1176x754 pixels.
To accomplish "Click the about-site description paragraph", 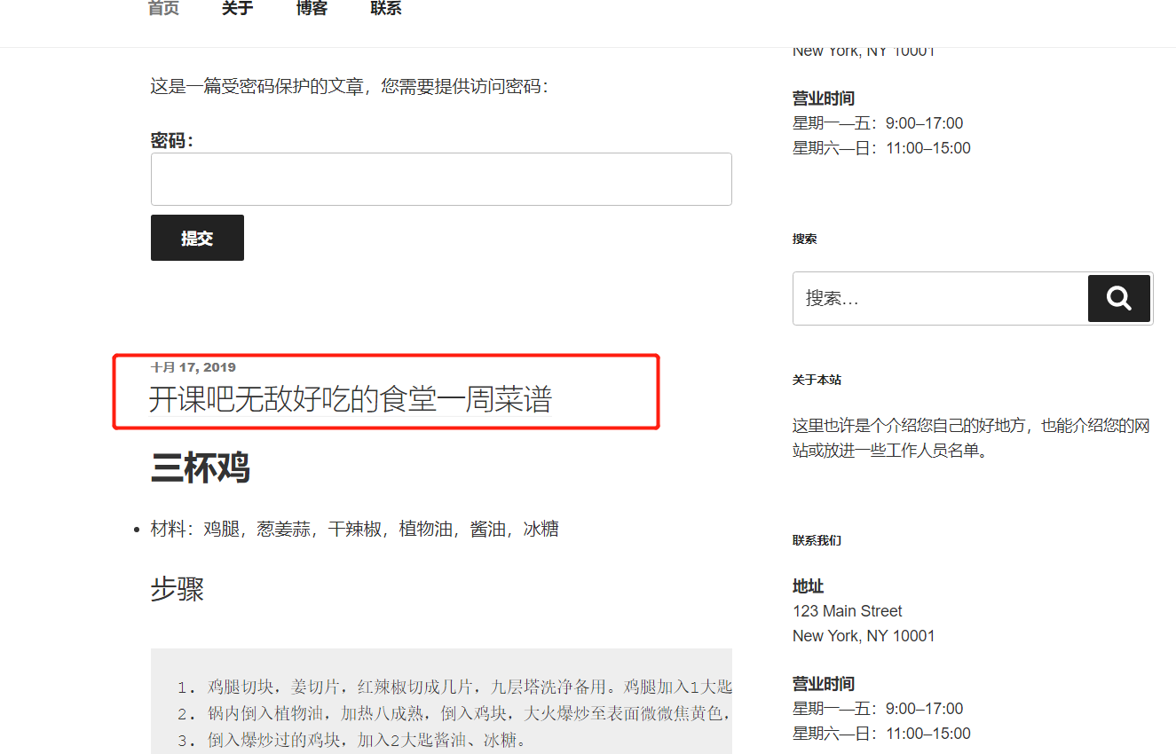I will (x=971, y=438).
